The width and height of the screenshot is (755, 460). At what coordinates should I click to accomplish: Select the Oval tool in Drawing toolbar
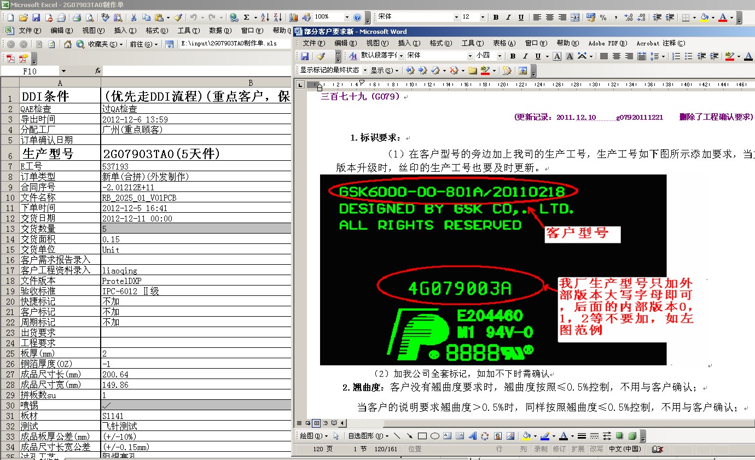pyautogui.click(x=435, y=436)
